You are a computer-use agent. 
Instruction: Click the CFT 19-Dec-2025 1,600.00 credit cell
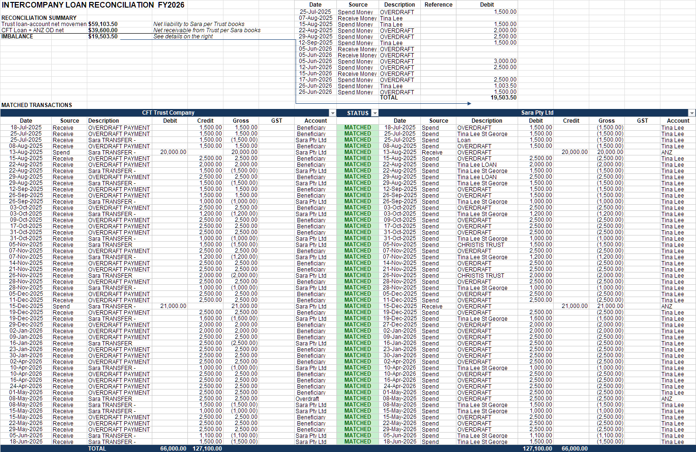[x=210, y=318]
